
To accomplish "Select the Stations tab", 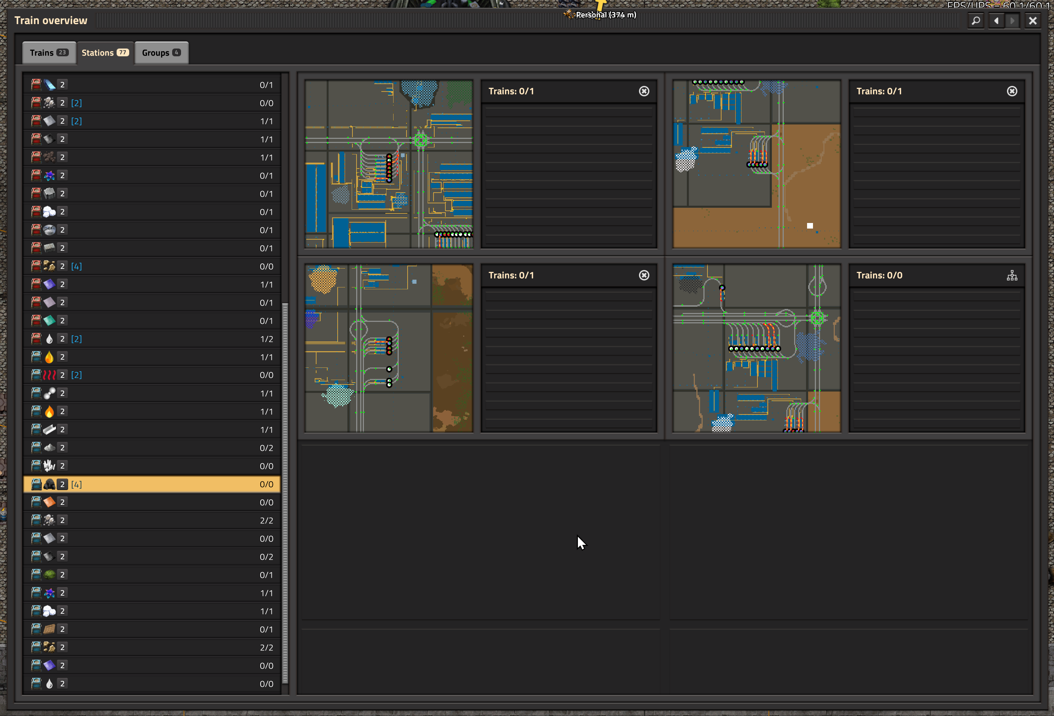I will [x=105, y=53].
